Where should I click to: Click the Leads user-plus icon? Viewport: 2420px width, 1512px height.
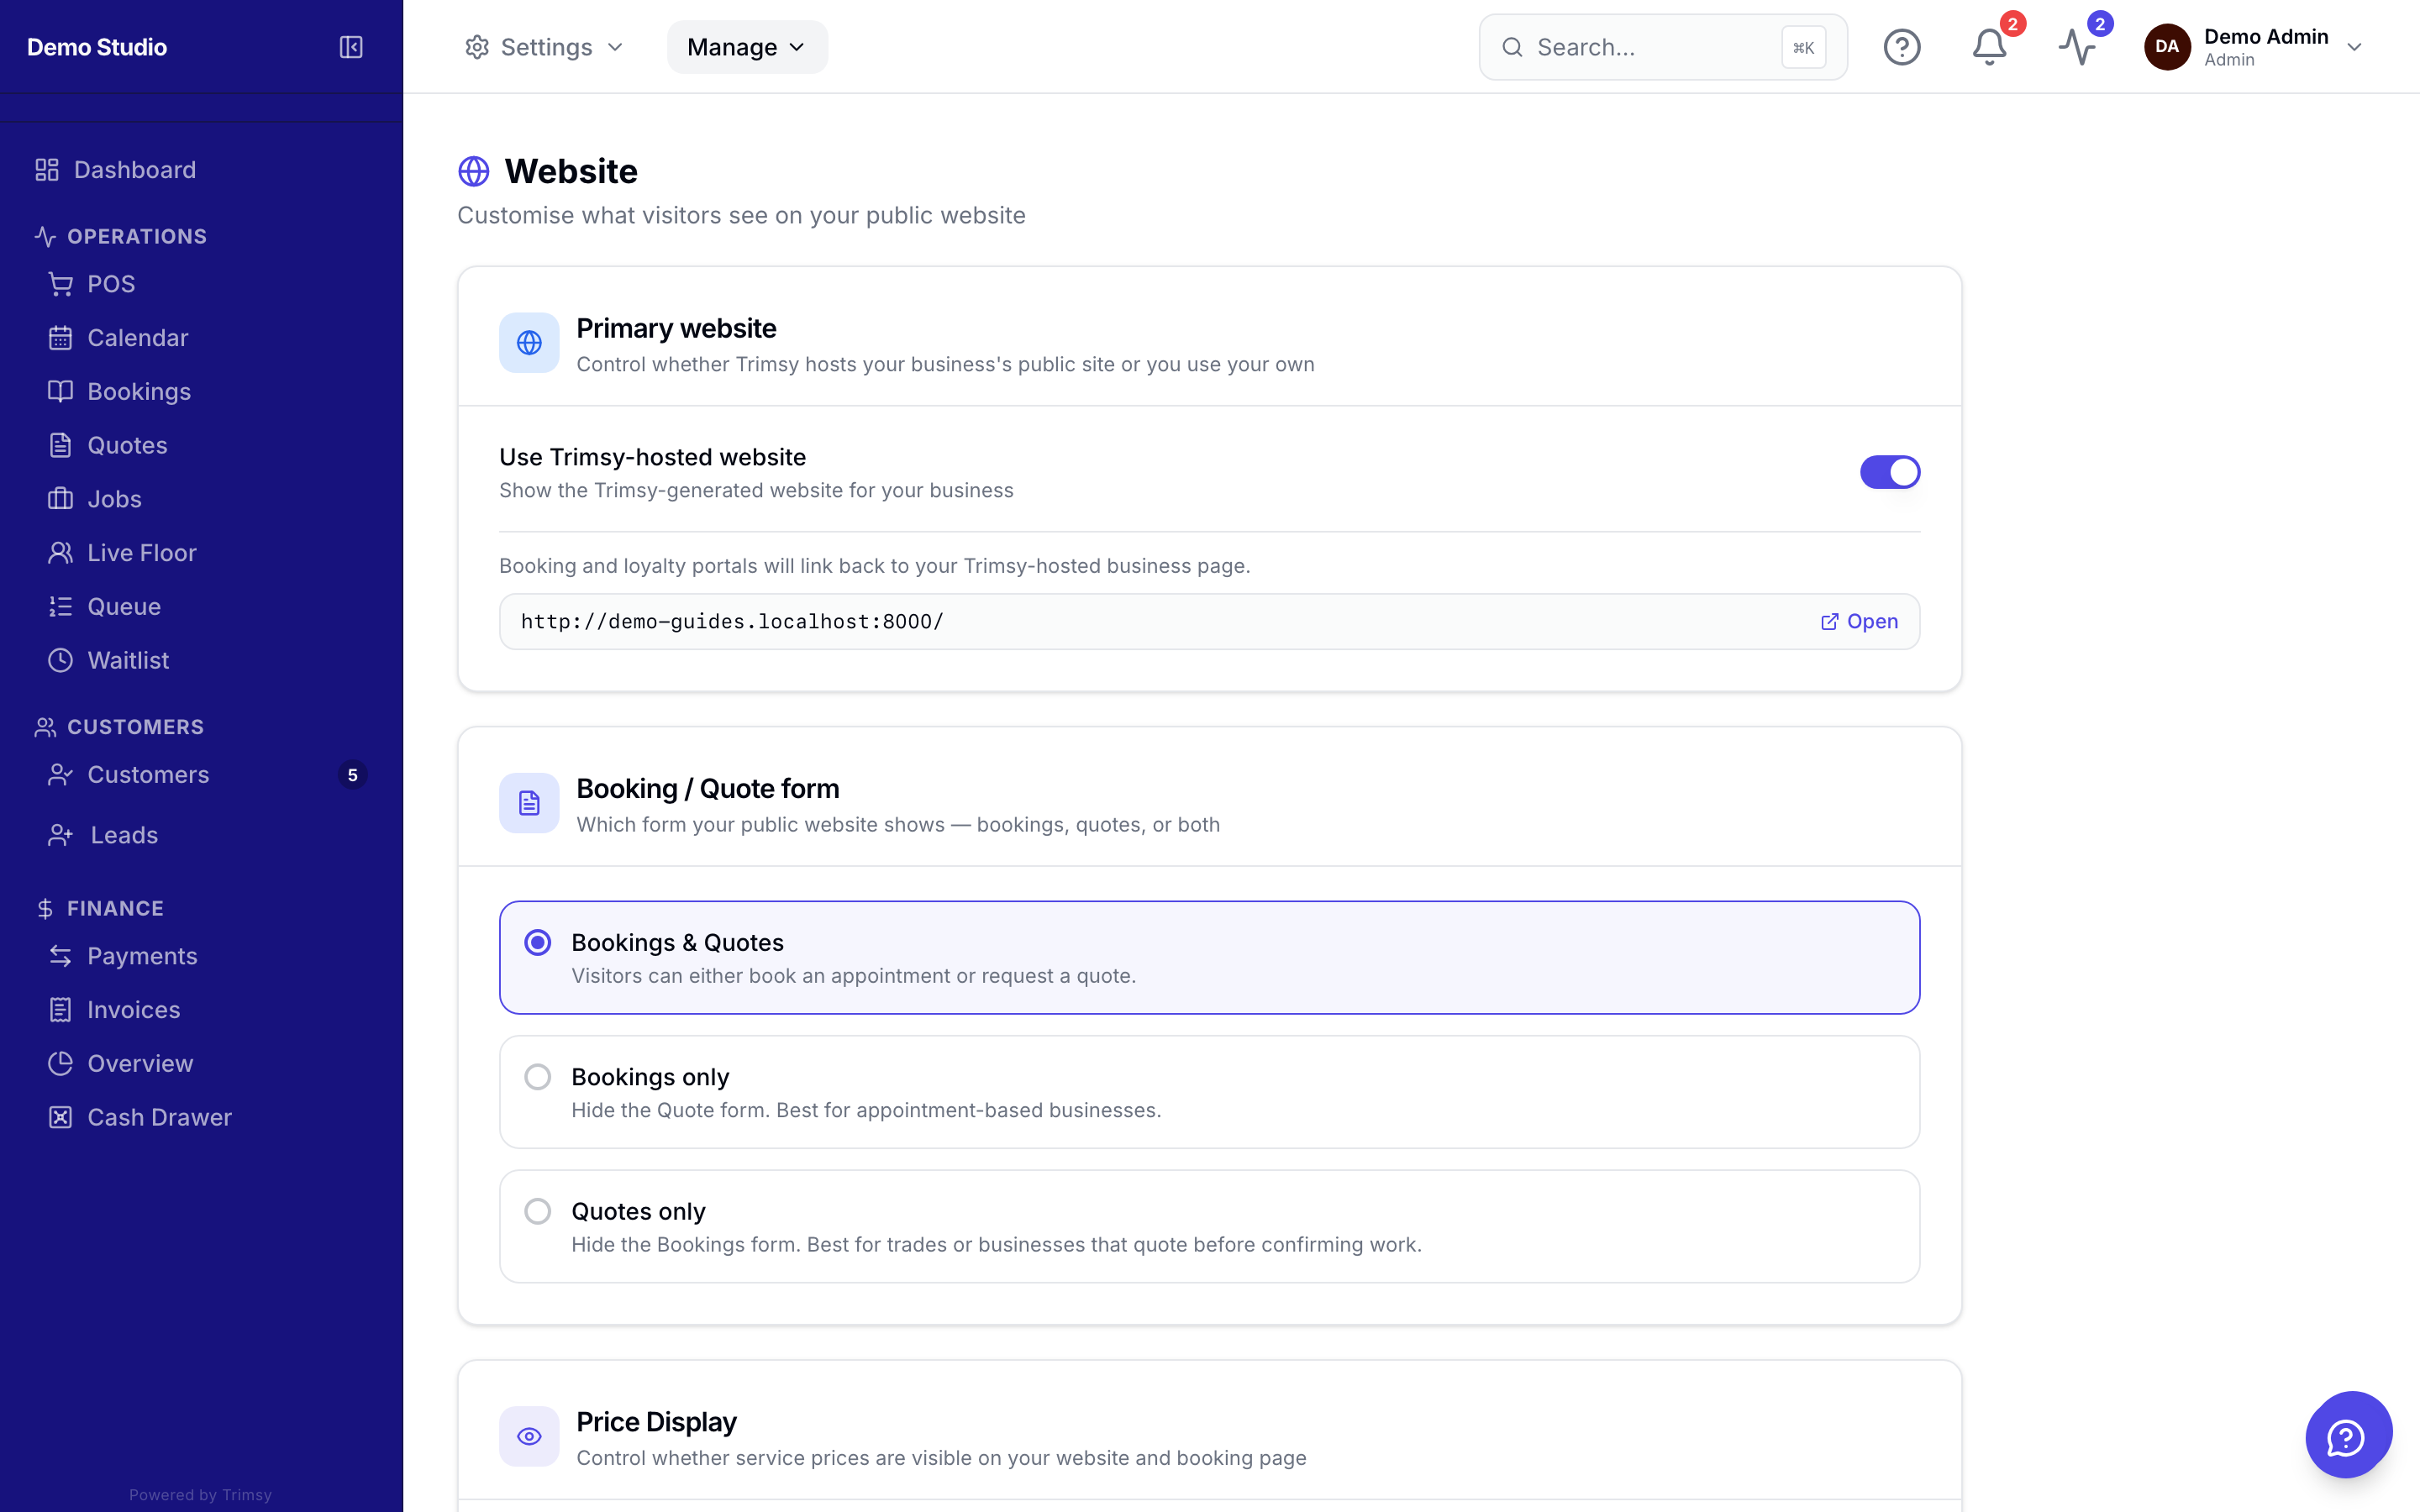click(61, 835)
